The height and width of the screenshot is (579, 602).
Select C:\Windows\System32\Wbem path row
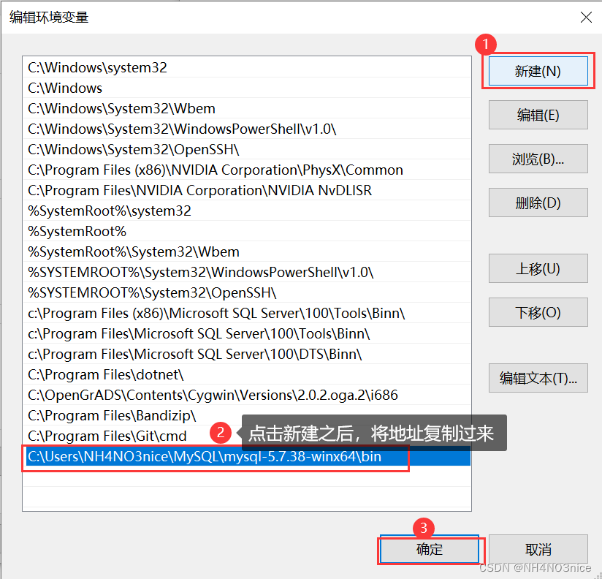[x=247, y=108]
